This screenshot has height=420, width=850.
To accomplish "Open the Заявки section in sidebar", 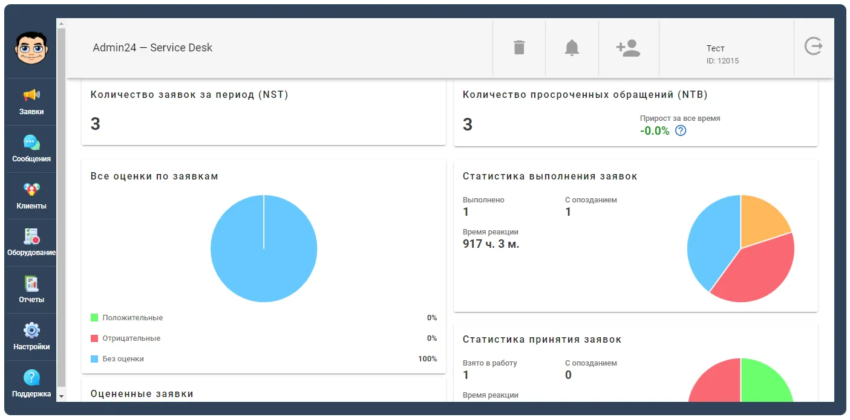I will 31,102.
